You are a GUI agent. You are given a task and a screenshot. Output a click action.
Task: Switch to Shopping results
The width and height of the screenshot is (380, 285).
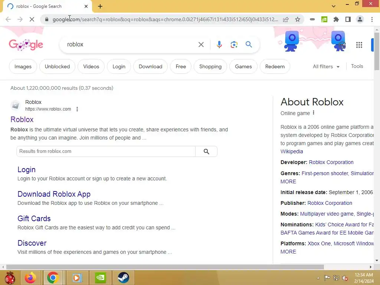(210, 66)
